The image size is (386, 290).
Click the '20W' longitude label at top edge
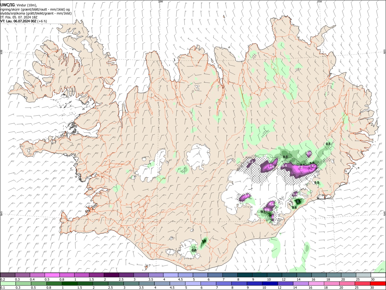click(160, 2)
